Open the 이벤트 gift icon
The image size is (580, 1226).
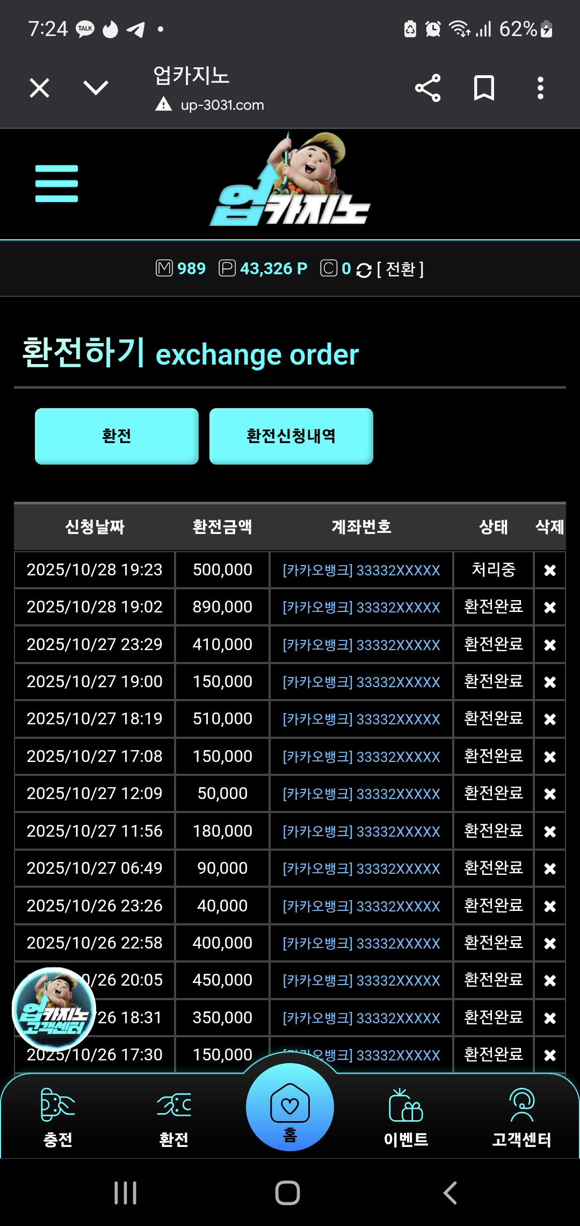[x=405, y=1107]
